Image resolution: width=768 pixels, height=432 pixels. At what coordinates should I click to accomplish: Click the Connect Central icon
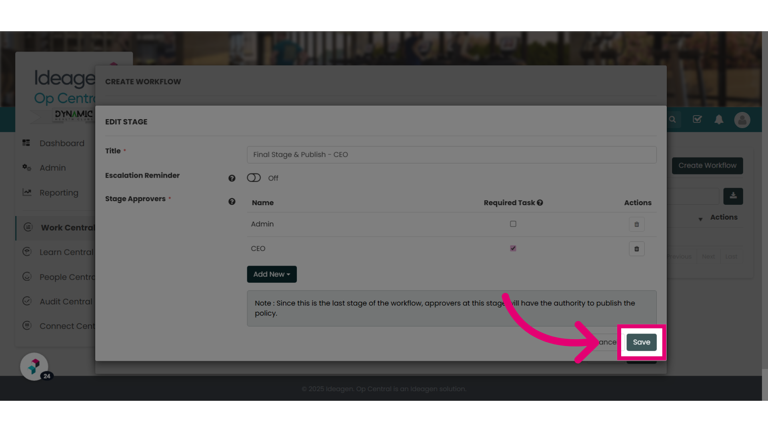(27, 326)
